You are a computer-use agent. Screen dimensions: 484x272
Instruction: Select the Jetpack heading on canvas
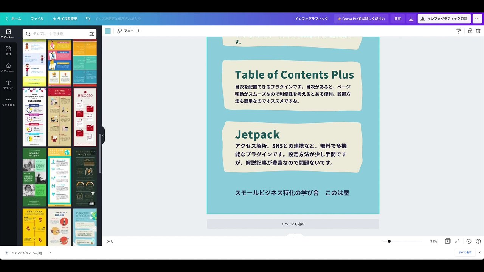tap(258, 134)
